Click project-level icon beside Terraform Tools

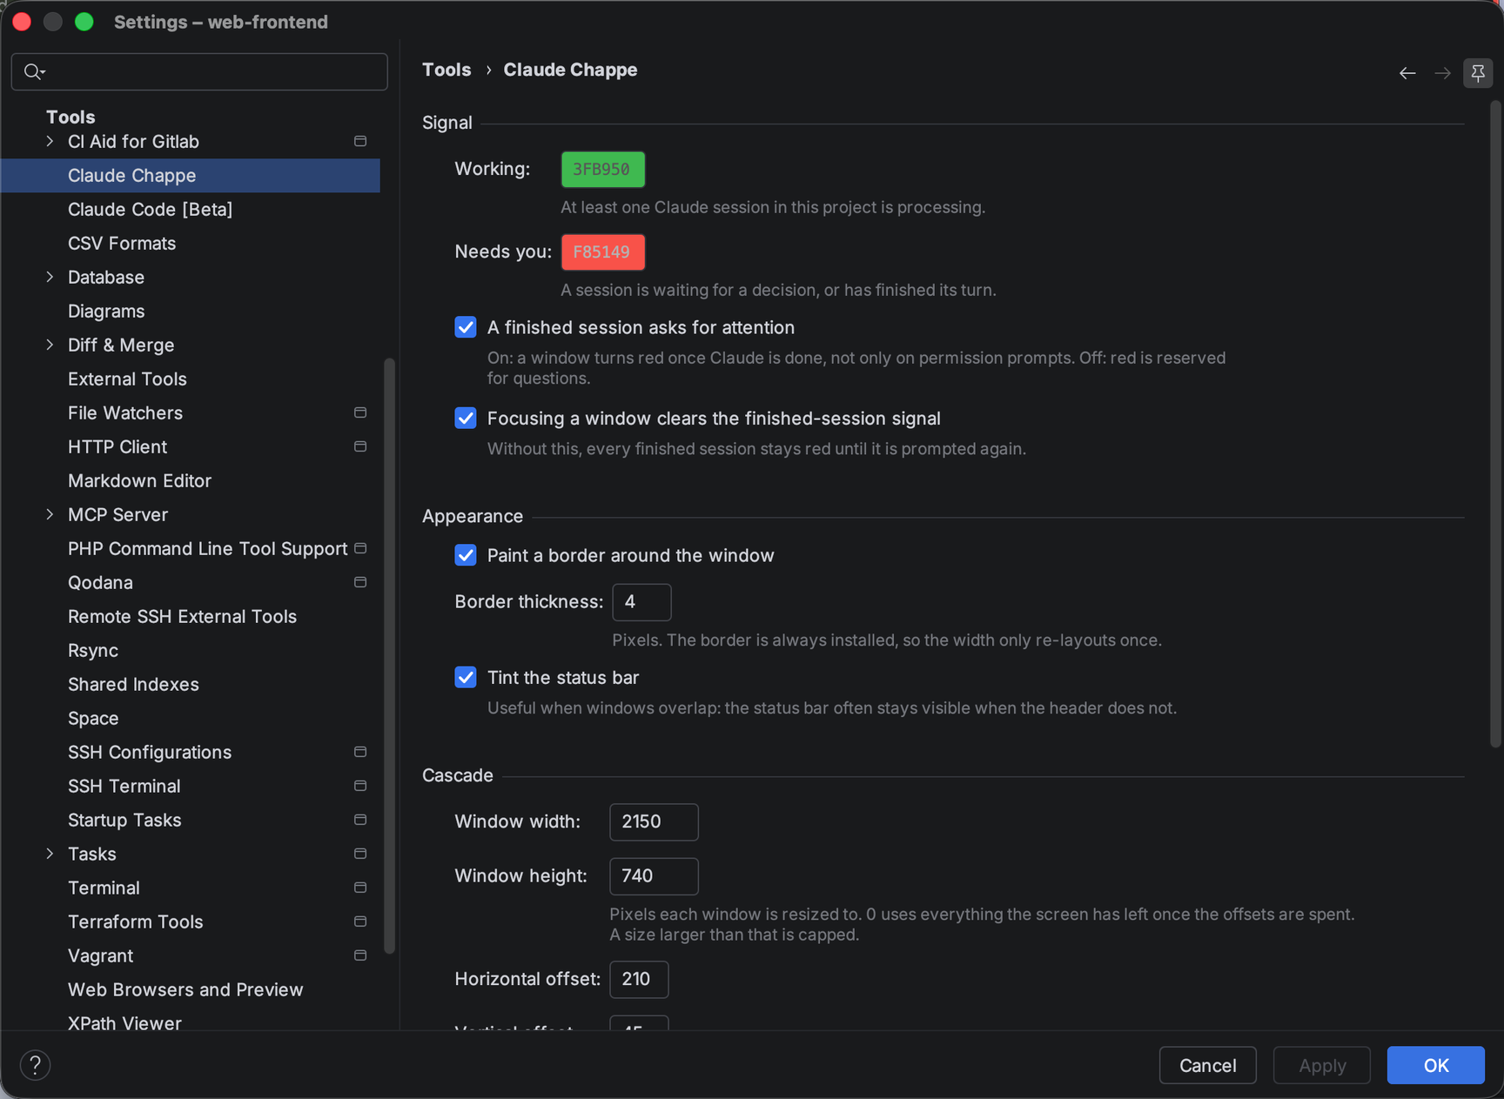[360, 921]
